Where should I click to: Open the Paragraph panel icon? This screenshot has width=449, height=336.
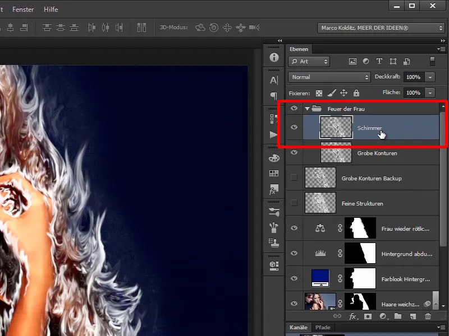click(274, 96)
